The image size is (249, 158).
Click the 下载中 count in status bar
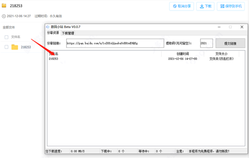[x=122, y=151]
